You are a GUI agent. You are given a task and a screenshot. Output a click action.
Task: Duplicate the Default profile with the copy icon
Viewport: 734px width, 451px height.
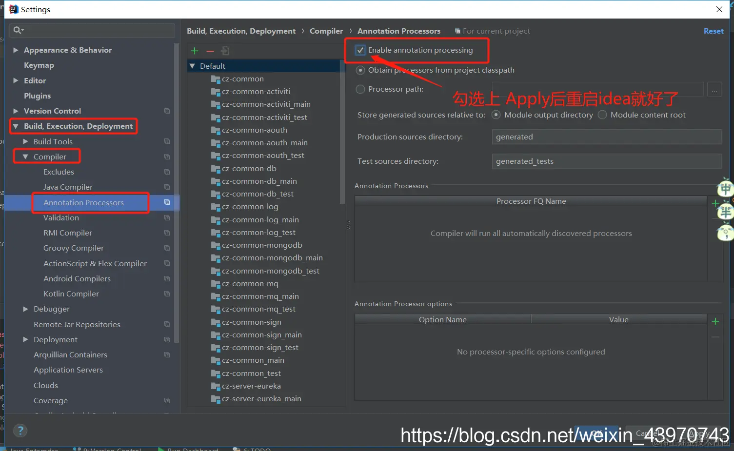click(225, 50)
